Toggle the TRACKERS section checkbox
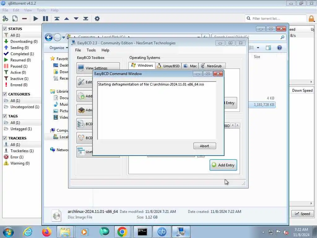The image size is (317, 238). [5, 138]
